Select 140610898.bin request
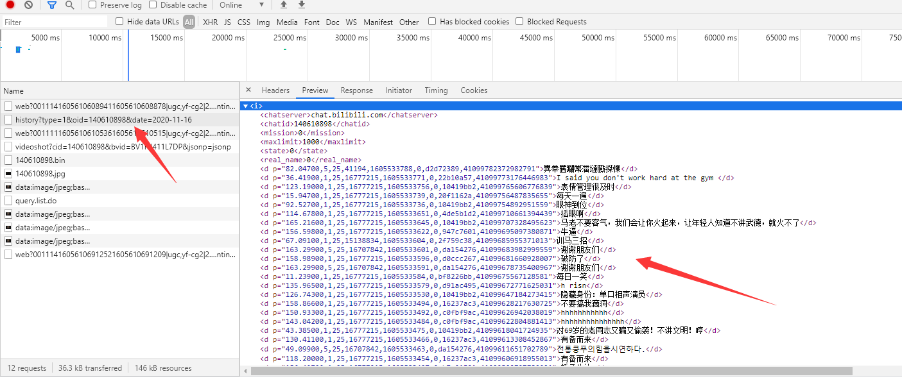This screenshot has height=381, width=902. (119, 160)
